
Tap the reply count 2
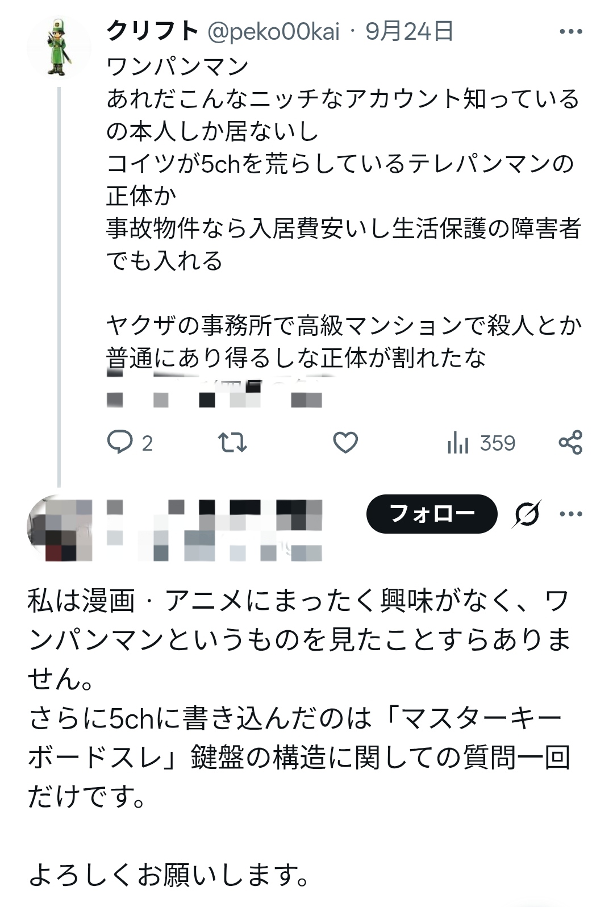(x=147, y=443)
